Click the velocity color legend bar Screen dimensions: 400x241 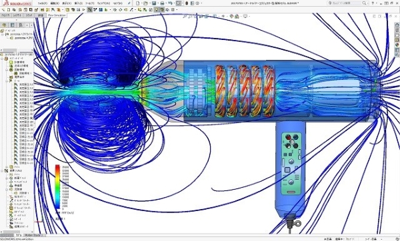[57, 186]
